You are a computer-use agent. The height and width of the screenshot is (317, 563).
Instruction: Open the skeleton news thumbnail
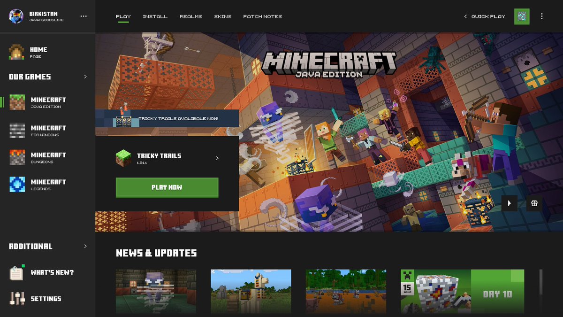click(x=156, y=291)
